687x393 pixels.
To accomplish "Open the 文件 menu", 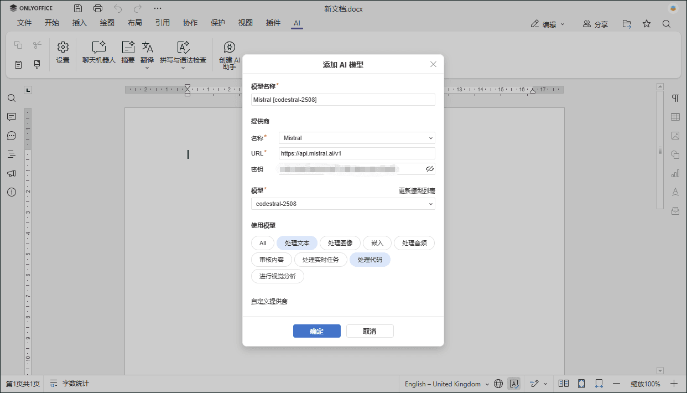I will click(24, 23).
